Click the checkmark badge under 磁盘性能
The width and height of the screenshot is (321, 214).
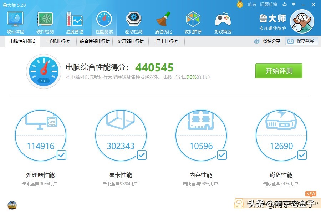pyautogui.click(x=302, y=155)
